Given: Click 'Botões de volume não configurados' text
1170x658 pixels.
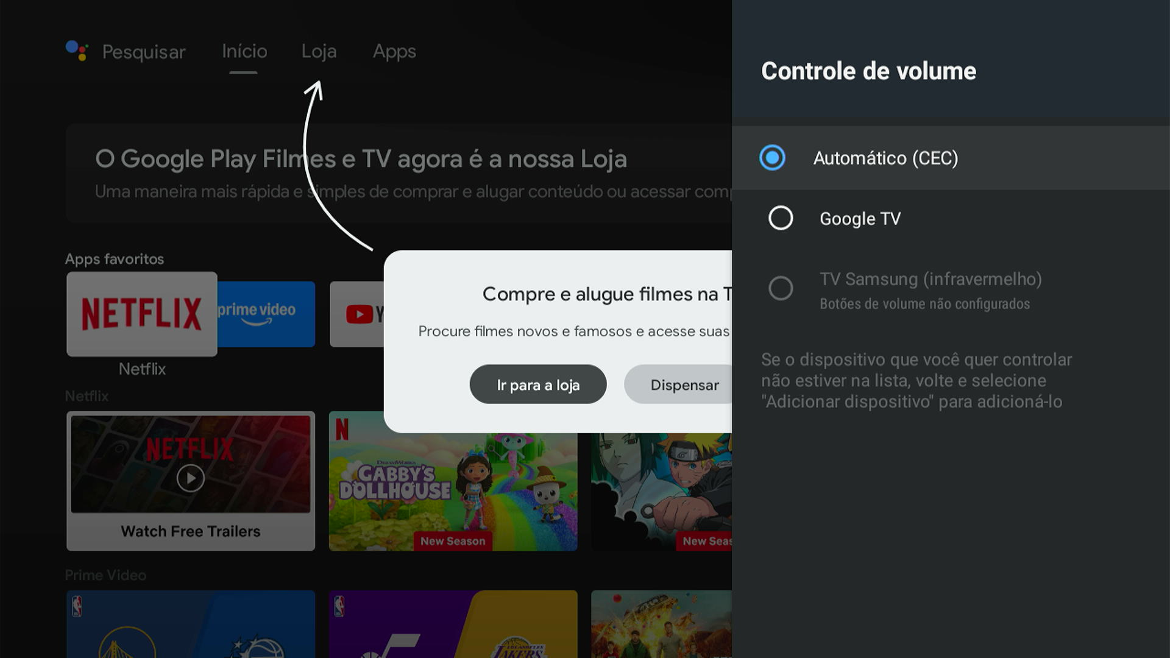Looking at the screenshot, I should click(924, 304).
